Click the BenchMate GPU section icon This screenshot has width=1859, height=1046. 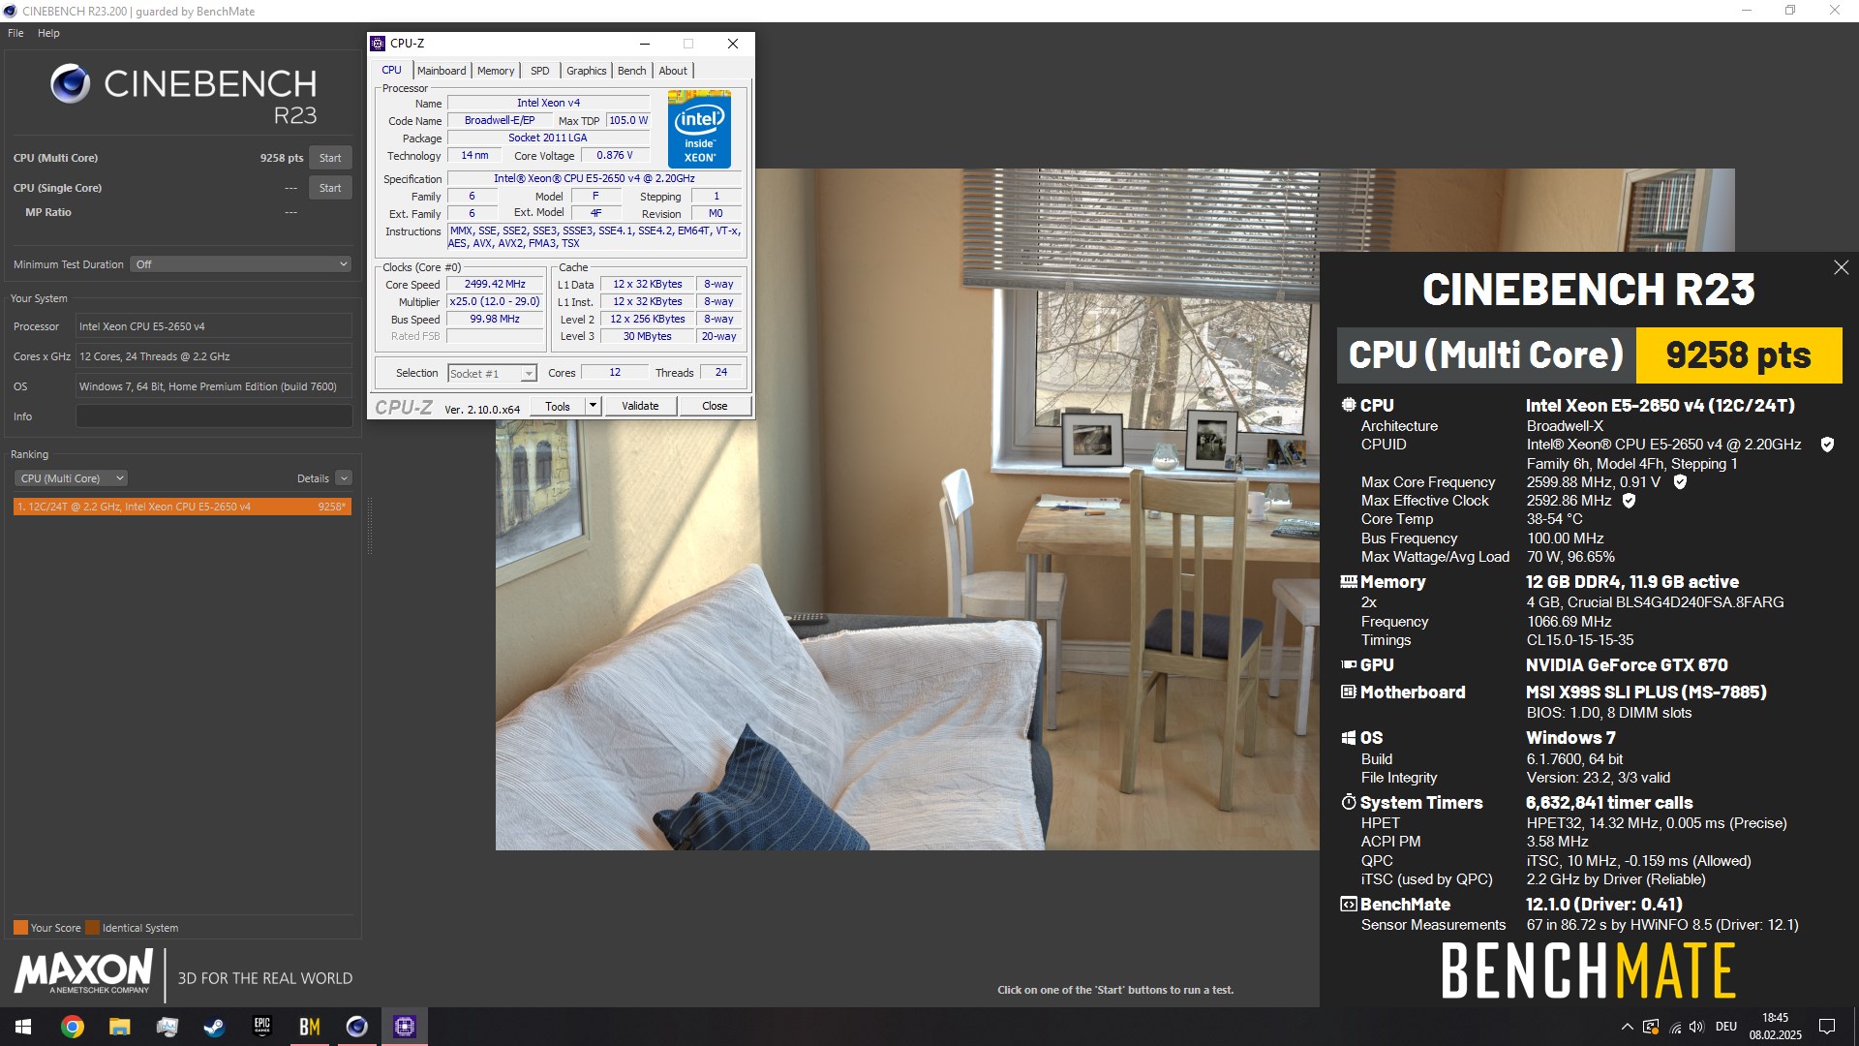click(1349, 665)
